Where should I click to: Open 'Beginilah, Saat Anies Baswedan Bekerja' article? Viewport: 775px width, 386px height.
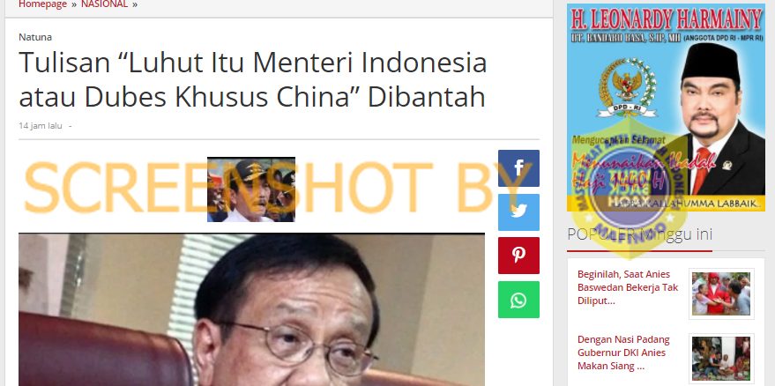[x=628, y=287]
